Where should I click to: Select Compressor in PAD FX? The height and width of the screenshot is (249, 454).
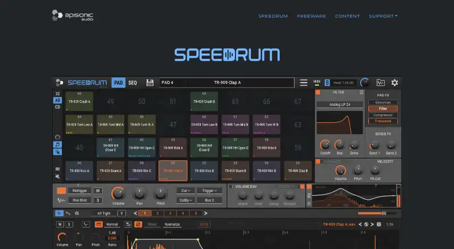coord(382,115)
